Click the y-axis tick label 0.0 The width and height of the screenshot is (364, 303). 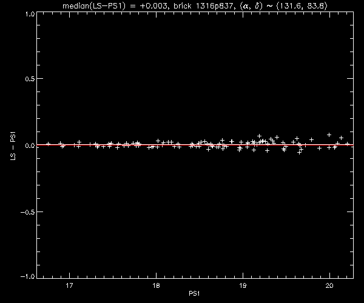pyautogui.click(x=30, y=145)
